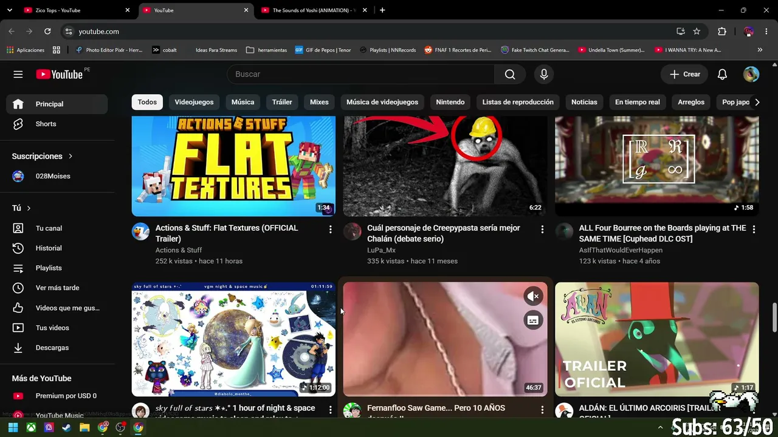Image resolution: width=778 pixels, height=437 pixels.
Task: Open Shorts in the sidebar
Action: click(x=57, y=124)
